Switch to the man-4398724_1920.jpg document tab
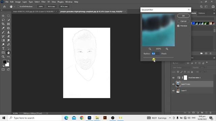 pyautogui.click(x=34, y=11)
